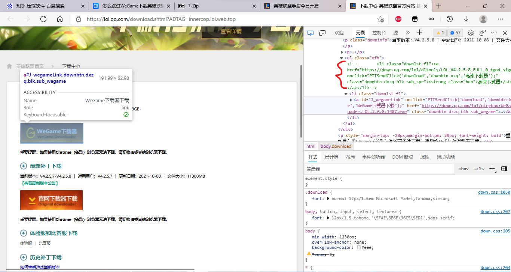Open DevTools three-dot customize menu

pyautogui.click(x=494, y=33)
